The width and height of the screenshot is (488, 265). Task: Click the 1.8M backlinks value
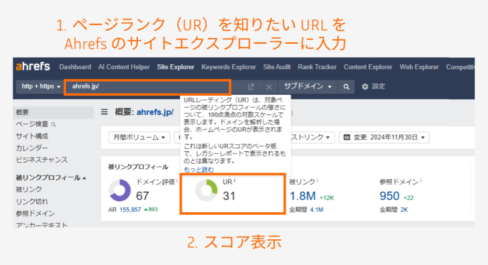303,196
